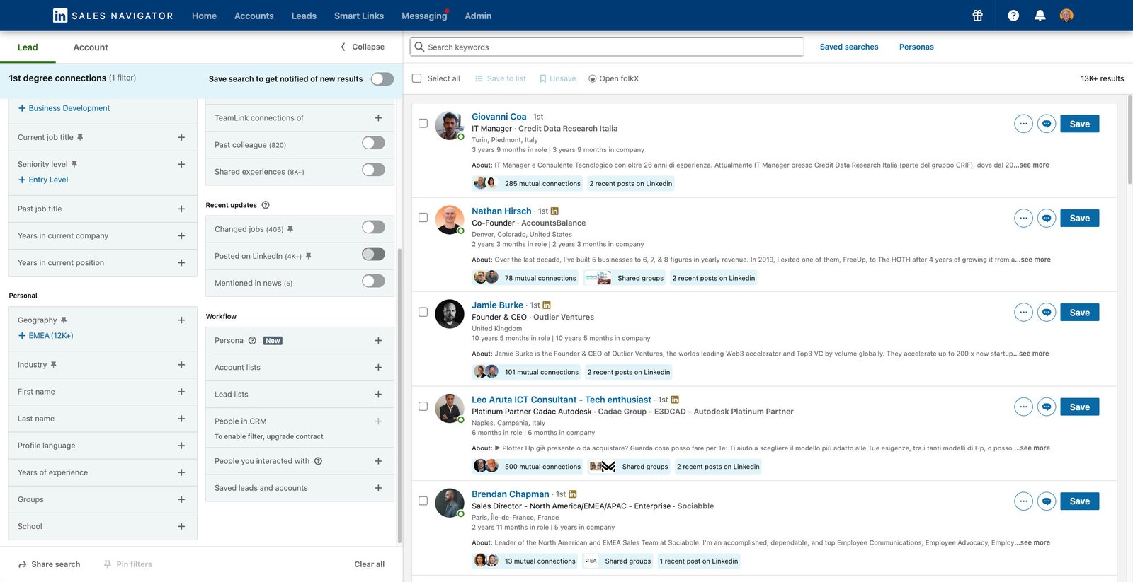Enable the Shared experiences toggle
This screenshot has height=582, width=1133.
373,170
